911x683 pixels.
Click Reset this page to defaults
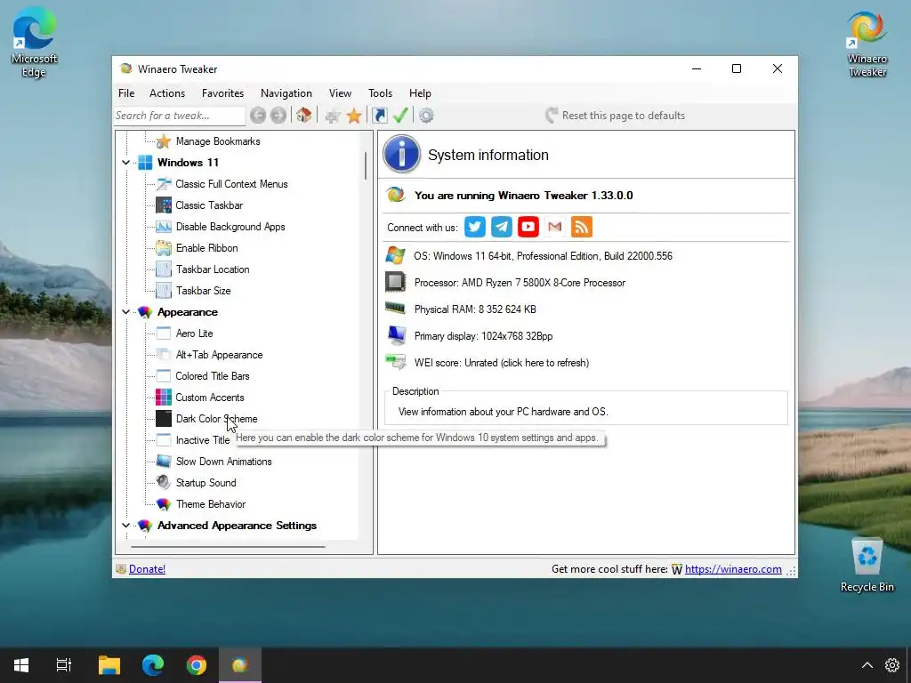(616, 116)
